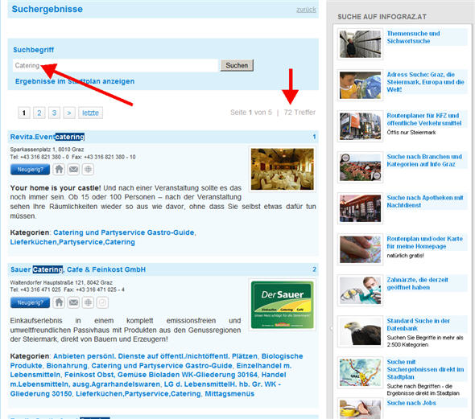This screenshot has height=419, width=475.
Task: Open Sauer Catering, Cafe & Feinkost GmbH title
Action: [x=78, y=269]
